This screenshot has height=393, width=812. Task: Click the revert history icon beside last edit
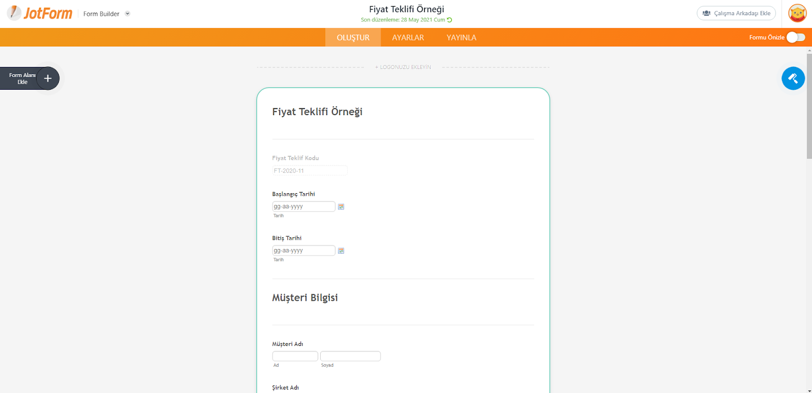(x=450, y=20)
